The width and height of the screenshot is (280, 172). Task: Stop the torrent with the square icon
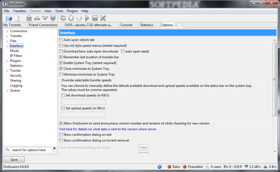[x=95, y=18]
